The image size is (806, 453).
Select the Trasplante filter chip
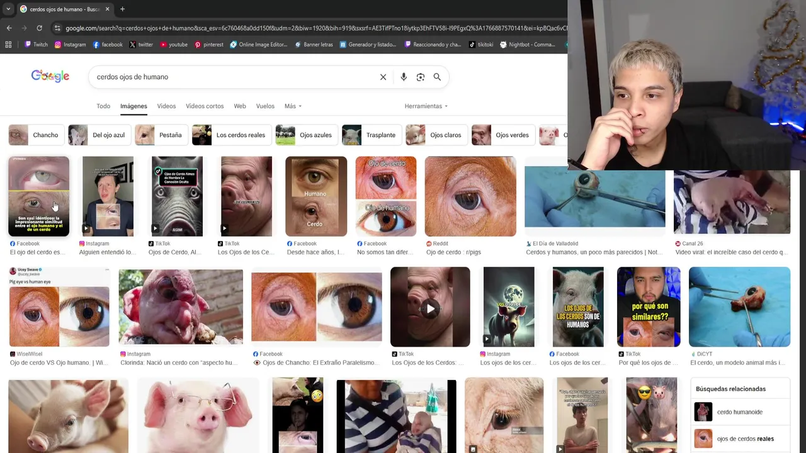pos(371,135)
